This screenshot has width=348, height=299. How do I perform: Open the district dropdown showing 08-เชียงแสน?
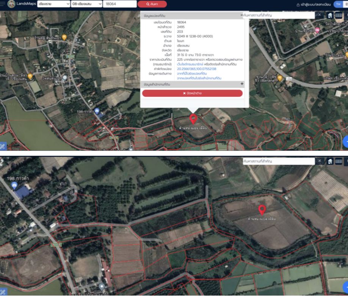pyautogui.click(x=86, y=4)
